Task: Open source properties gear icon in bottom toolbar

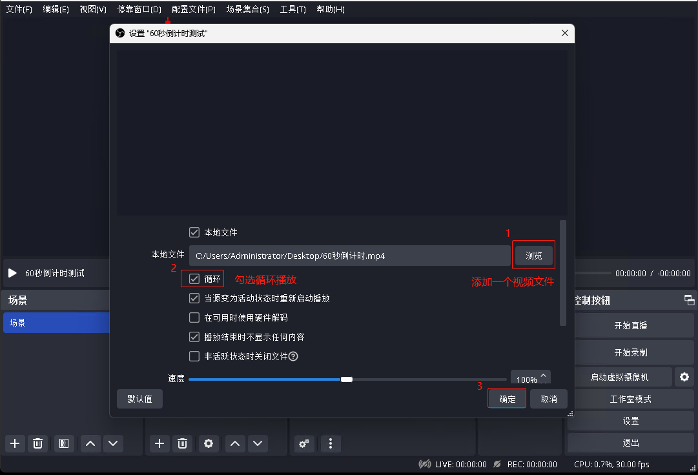Action: pyautogui.click(x=208, y=443)
